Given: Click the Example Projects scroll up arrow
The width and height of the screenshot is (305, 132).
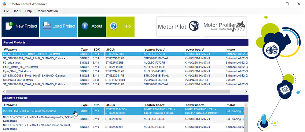Looking at the screenshot, I should [x=246, y=105].
